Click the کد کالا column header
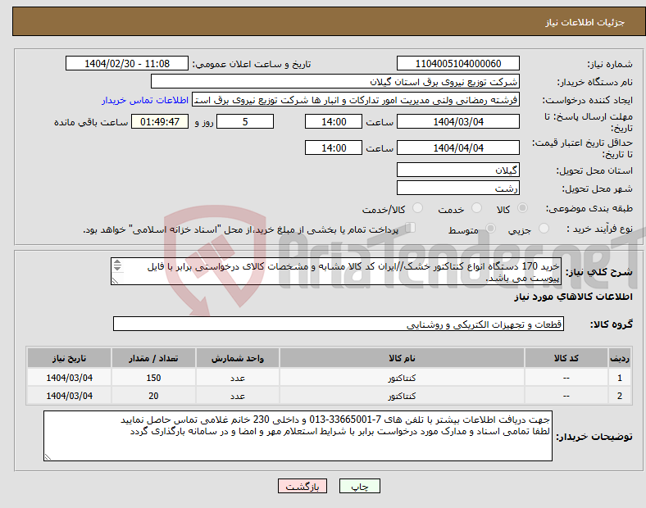 pyautogui.click(x=566, y=358)
